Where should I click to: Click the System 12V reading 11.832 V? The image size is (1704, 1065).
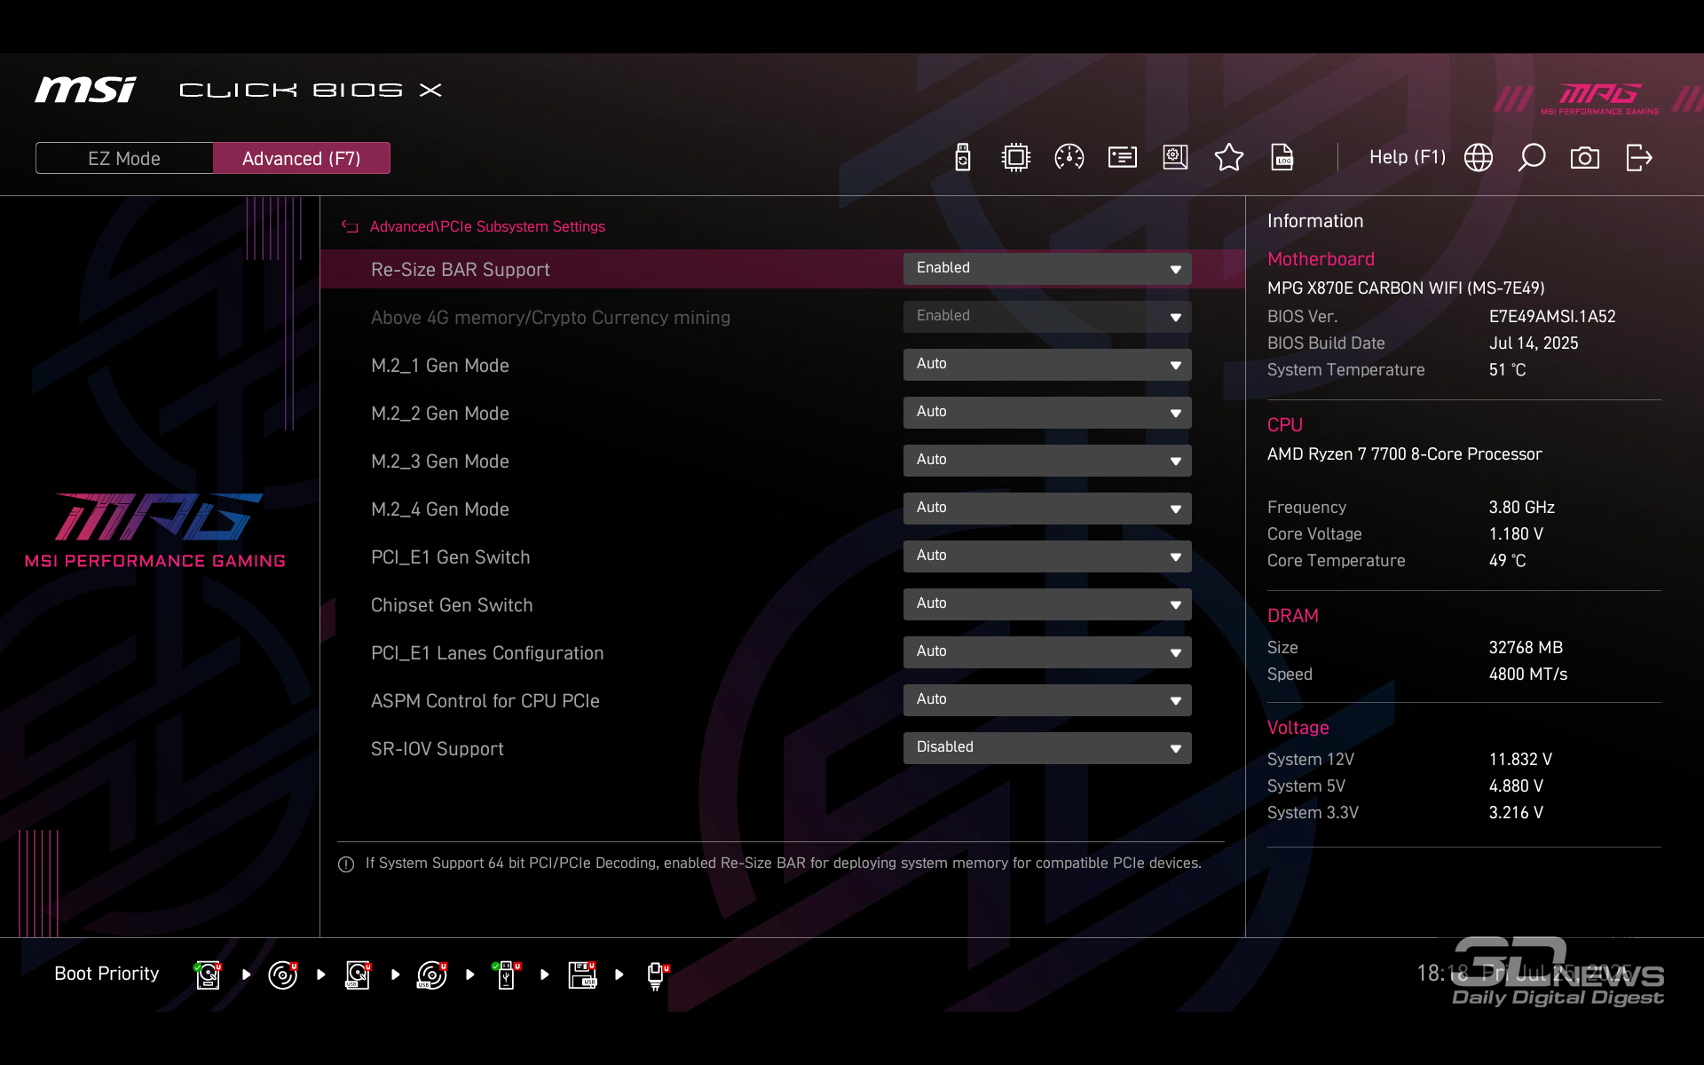click(1520, 760)
